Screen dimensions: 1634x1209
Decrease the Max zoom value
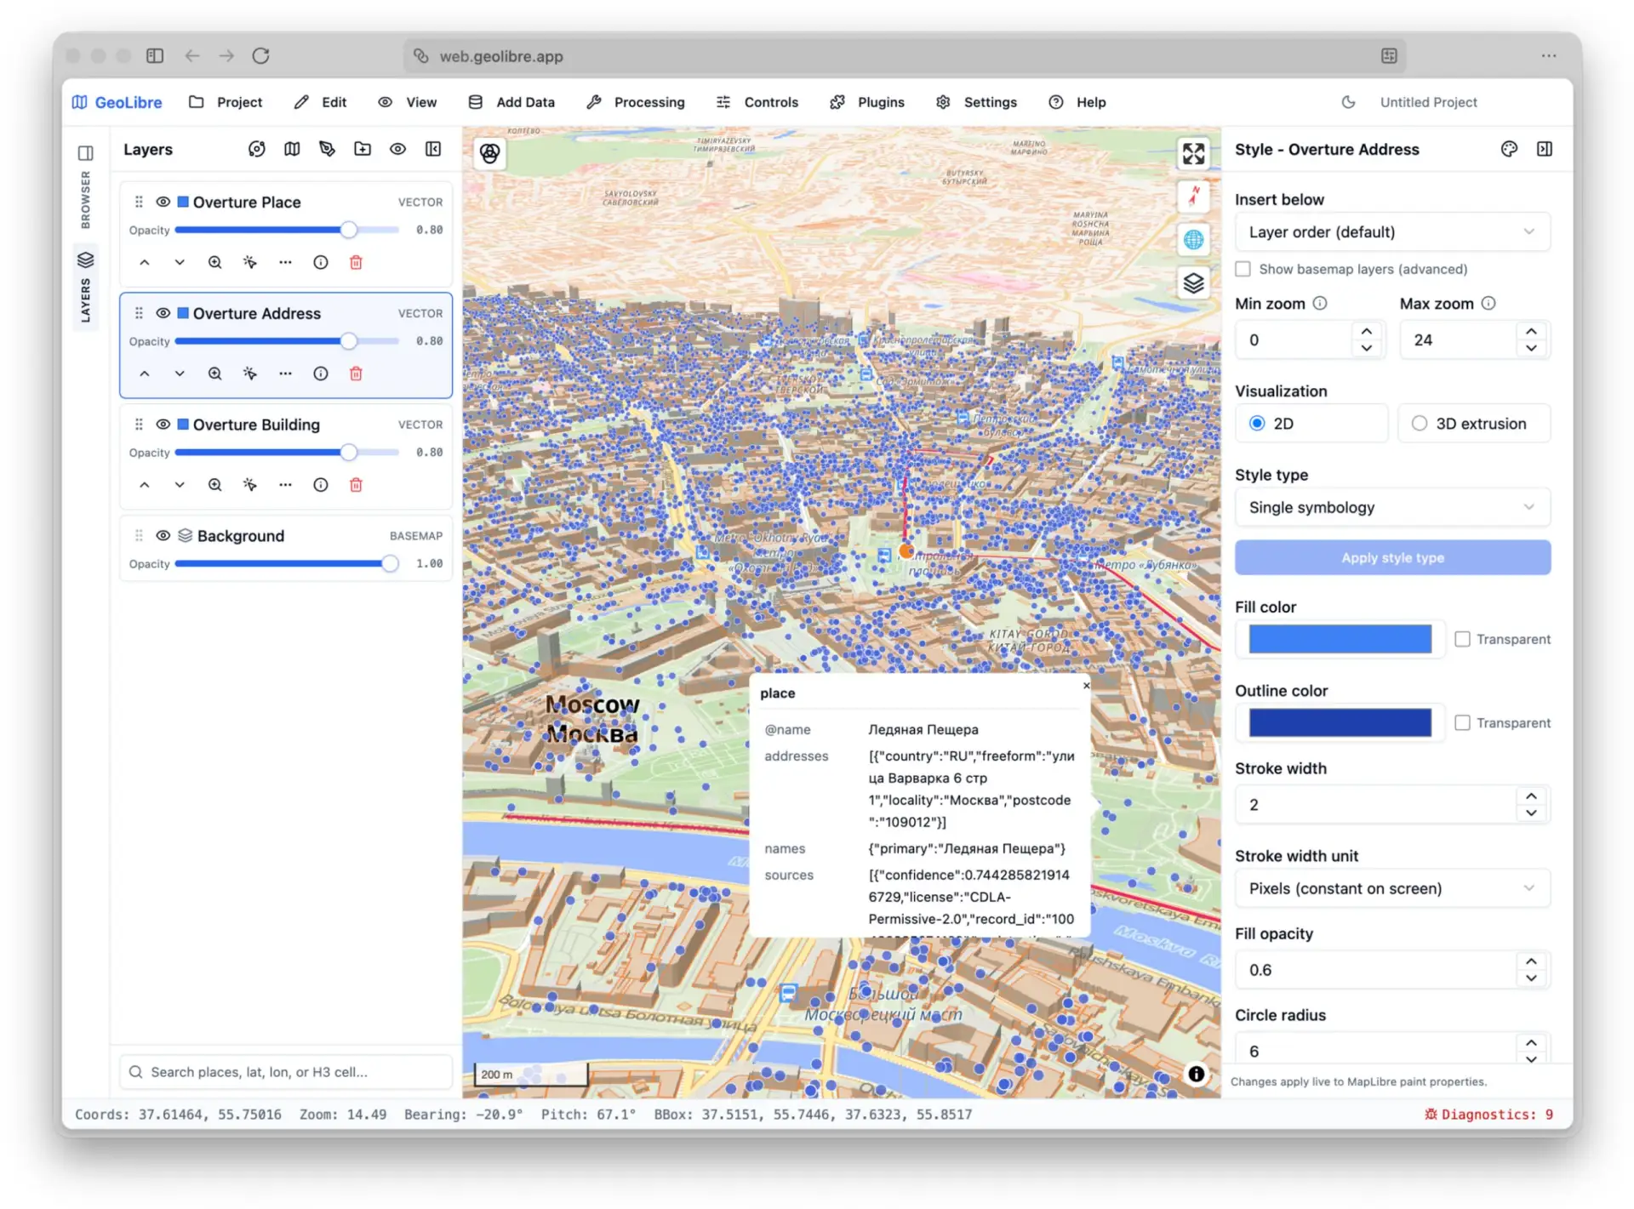1531,348
